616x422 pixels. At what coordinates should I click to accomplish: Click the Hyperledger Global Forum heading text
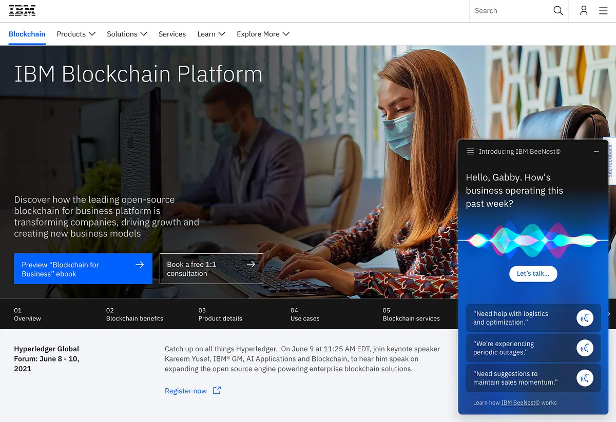[47, 358]
